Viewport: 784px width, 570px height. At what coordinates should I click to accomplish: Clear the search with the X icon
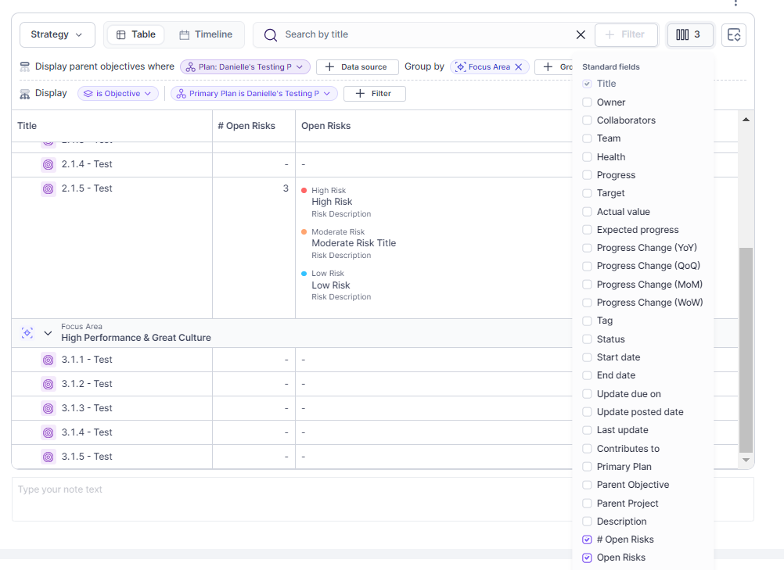tap(581, 34)
